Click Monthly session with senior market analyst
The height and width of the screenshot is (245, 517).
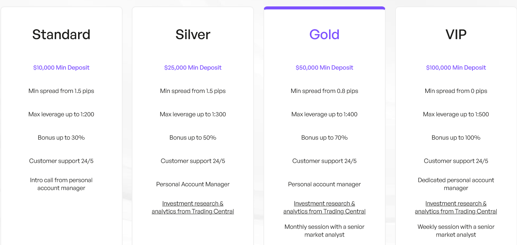coord(325,231)
